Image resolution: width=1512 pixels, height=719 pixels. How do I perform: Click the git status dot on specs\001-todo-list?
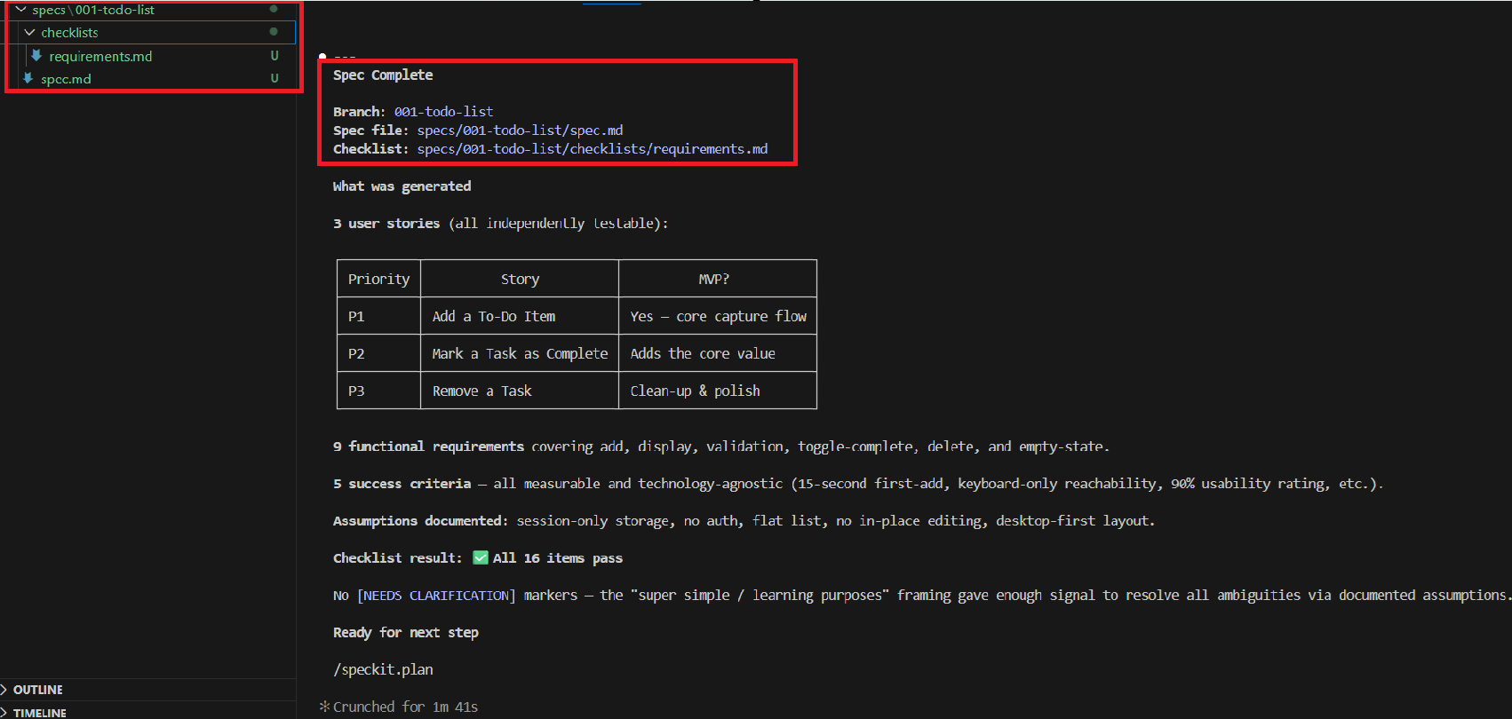(274, 10)
